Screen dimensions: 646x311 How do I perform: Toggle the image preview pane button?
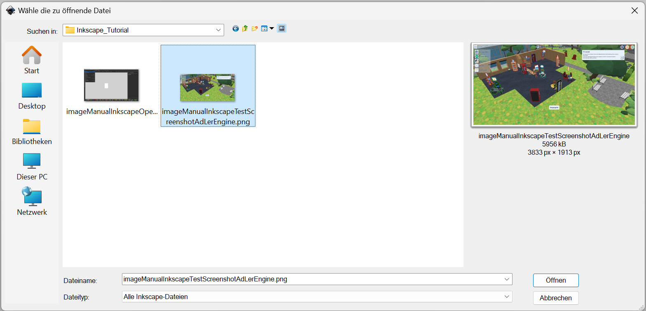282,28
